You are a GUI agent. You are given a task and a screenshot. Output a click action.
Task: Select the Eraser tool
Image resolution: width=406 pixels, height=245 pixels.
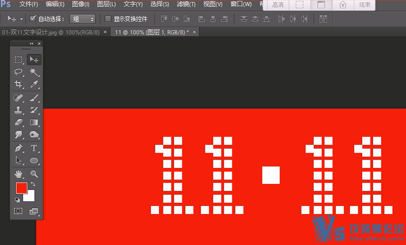[18, 122]
